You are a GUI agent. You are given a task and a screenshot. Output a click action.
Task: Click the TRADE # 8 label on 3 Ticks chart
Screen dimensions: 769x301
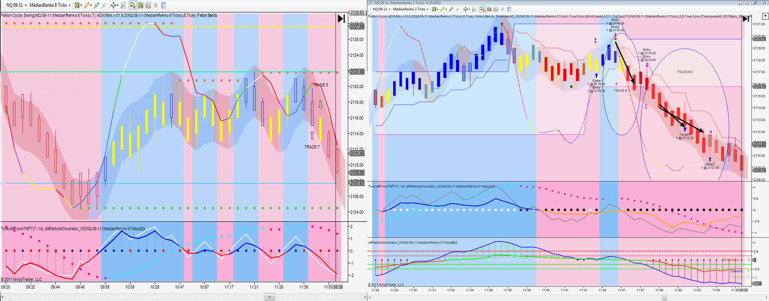(x=685, y=72)
